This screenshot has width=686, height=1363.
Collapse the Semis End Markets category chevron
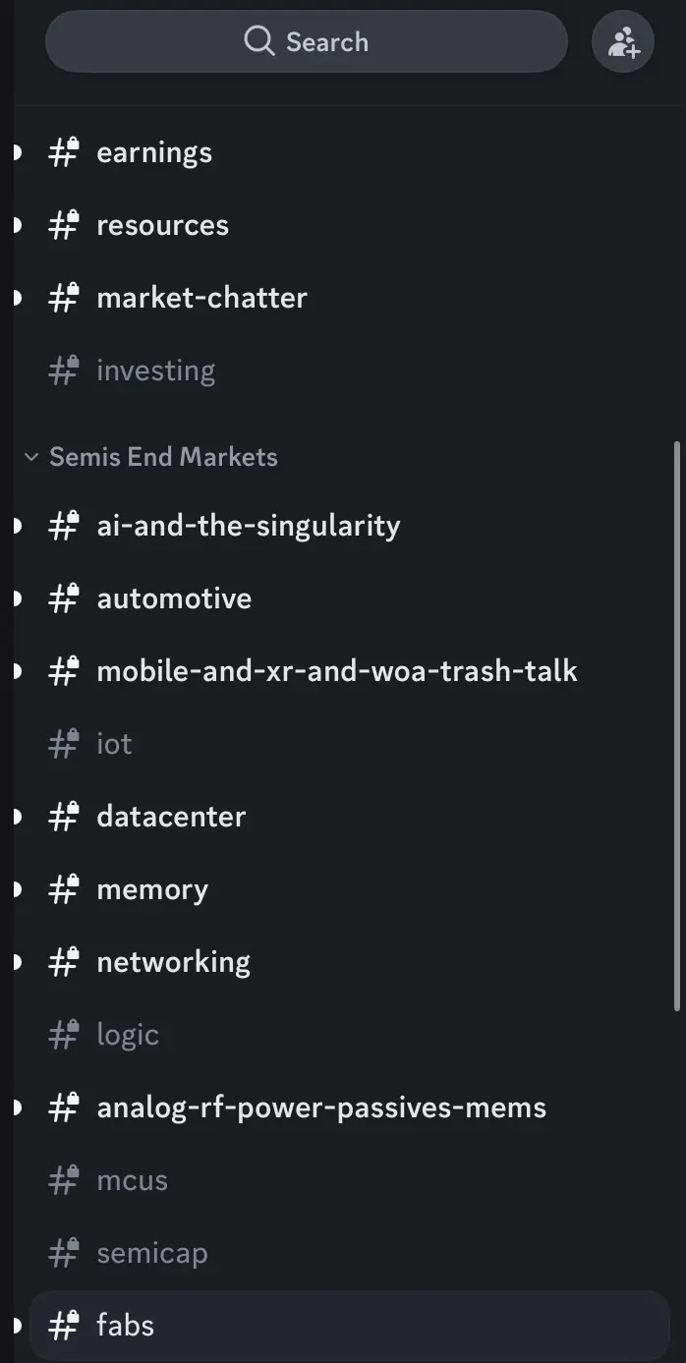pos(31,457)
